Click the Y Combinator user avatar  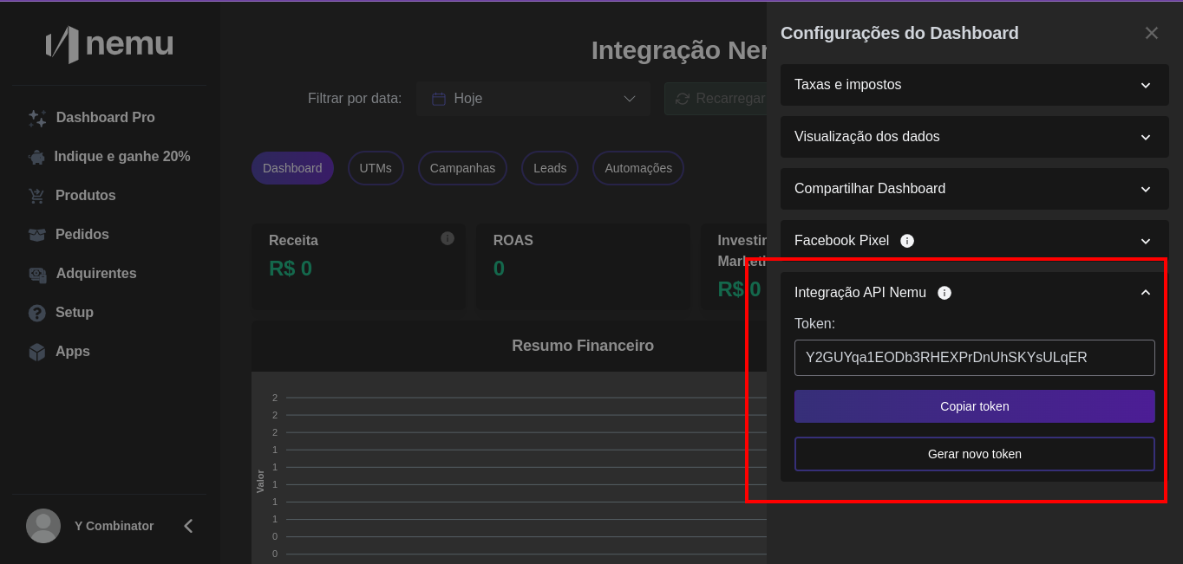click(x=43, y=526)
